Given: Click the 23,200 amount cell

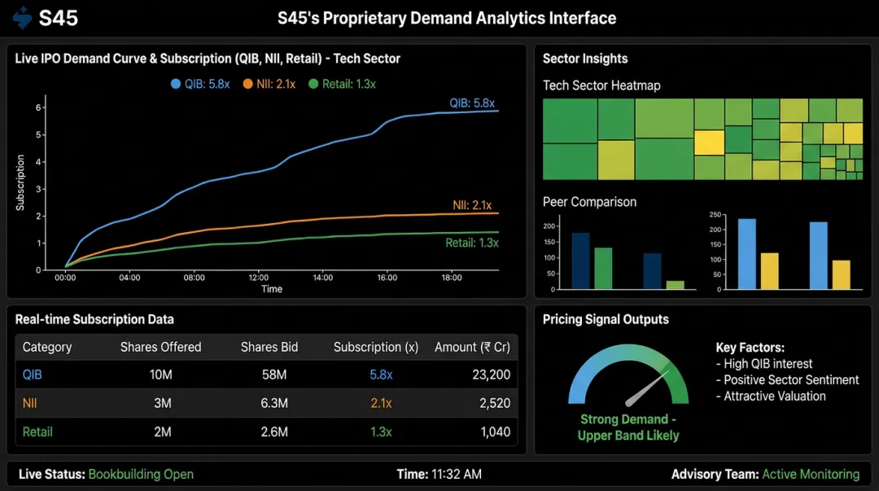Looking at the screenshot, I should click(492, 375).
